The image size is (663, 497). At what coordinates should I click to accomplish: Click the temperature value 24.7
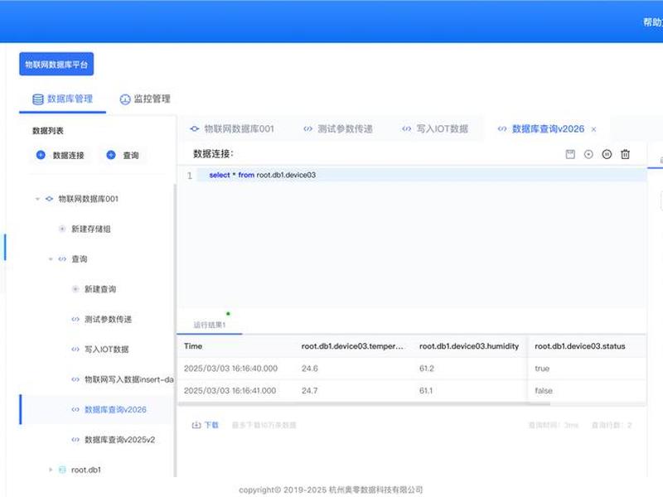[x=309, y=391]
